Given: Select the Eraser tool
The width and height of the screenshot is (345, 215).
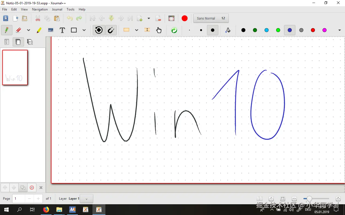Looking at the screenshot, I should tap(18, 30).
